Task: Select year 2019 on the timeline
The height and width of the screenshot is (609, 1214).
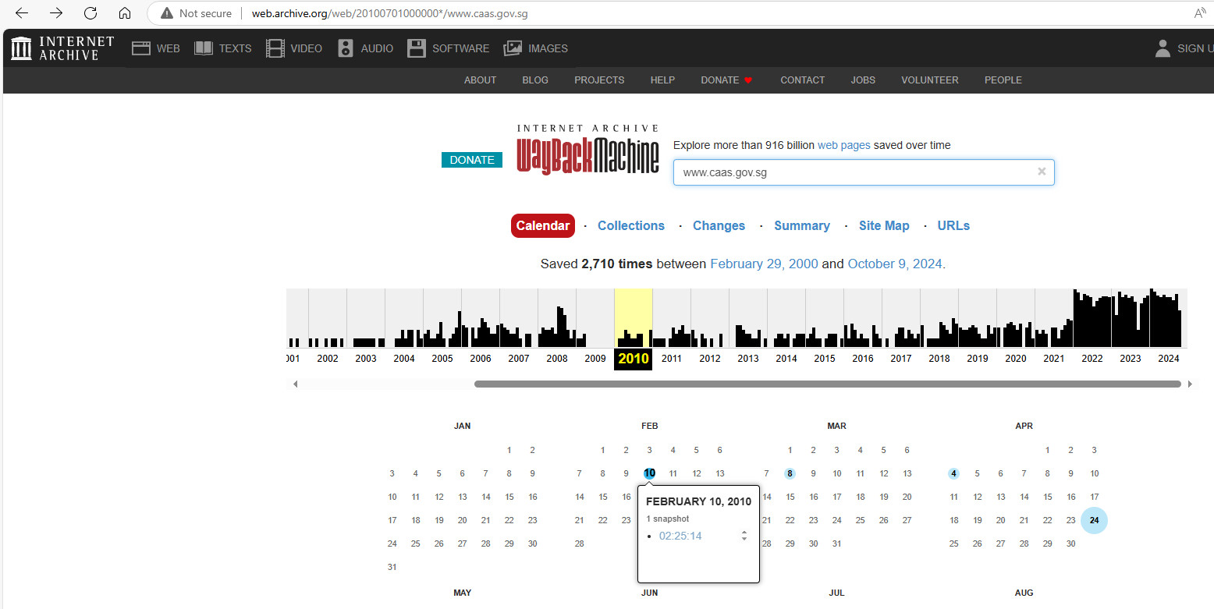Action: click(x=978, y=359)
